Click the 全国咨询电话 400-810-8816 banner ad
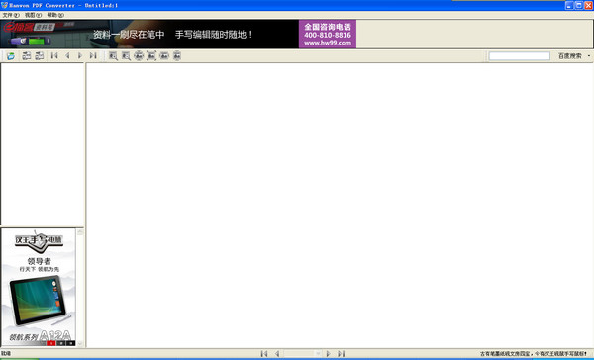The image size is (594, 360). point(328,34)
